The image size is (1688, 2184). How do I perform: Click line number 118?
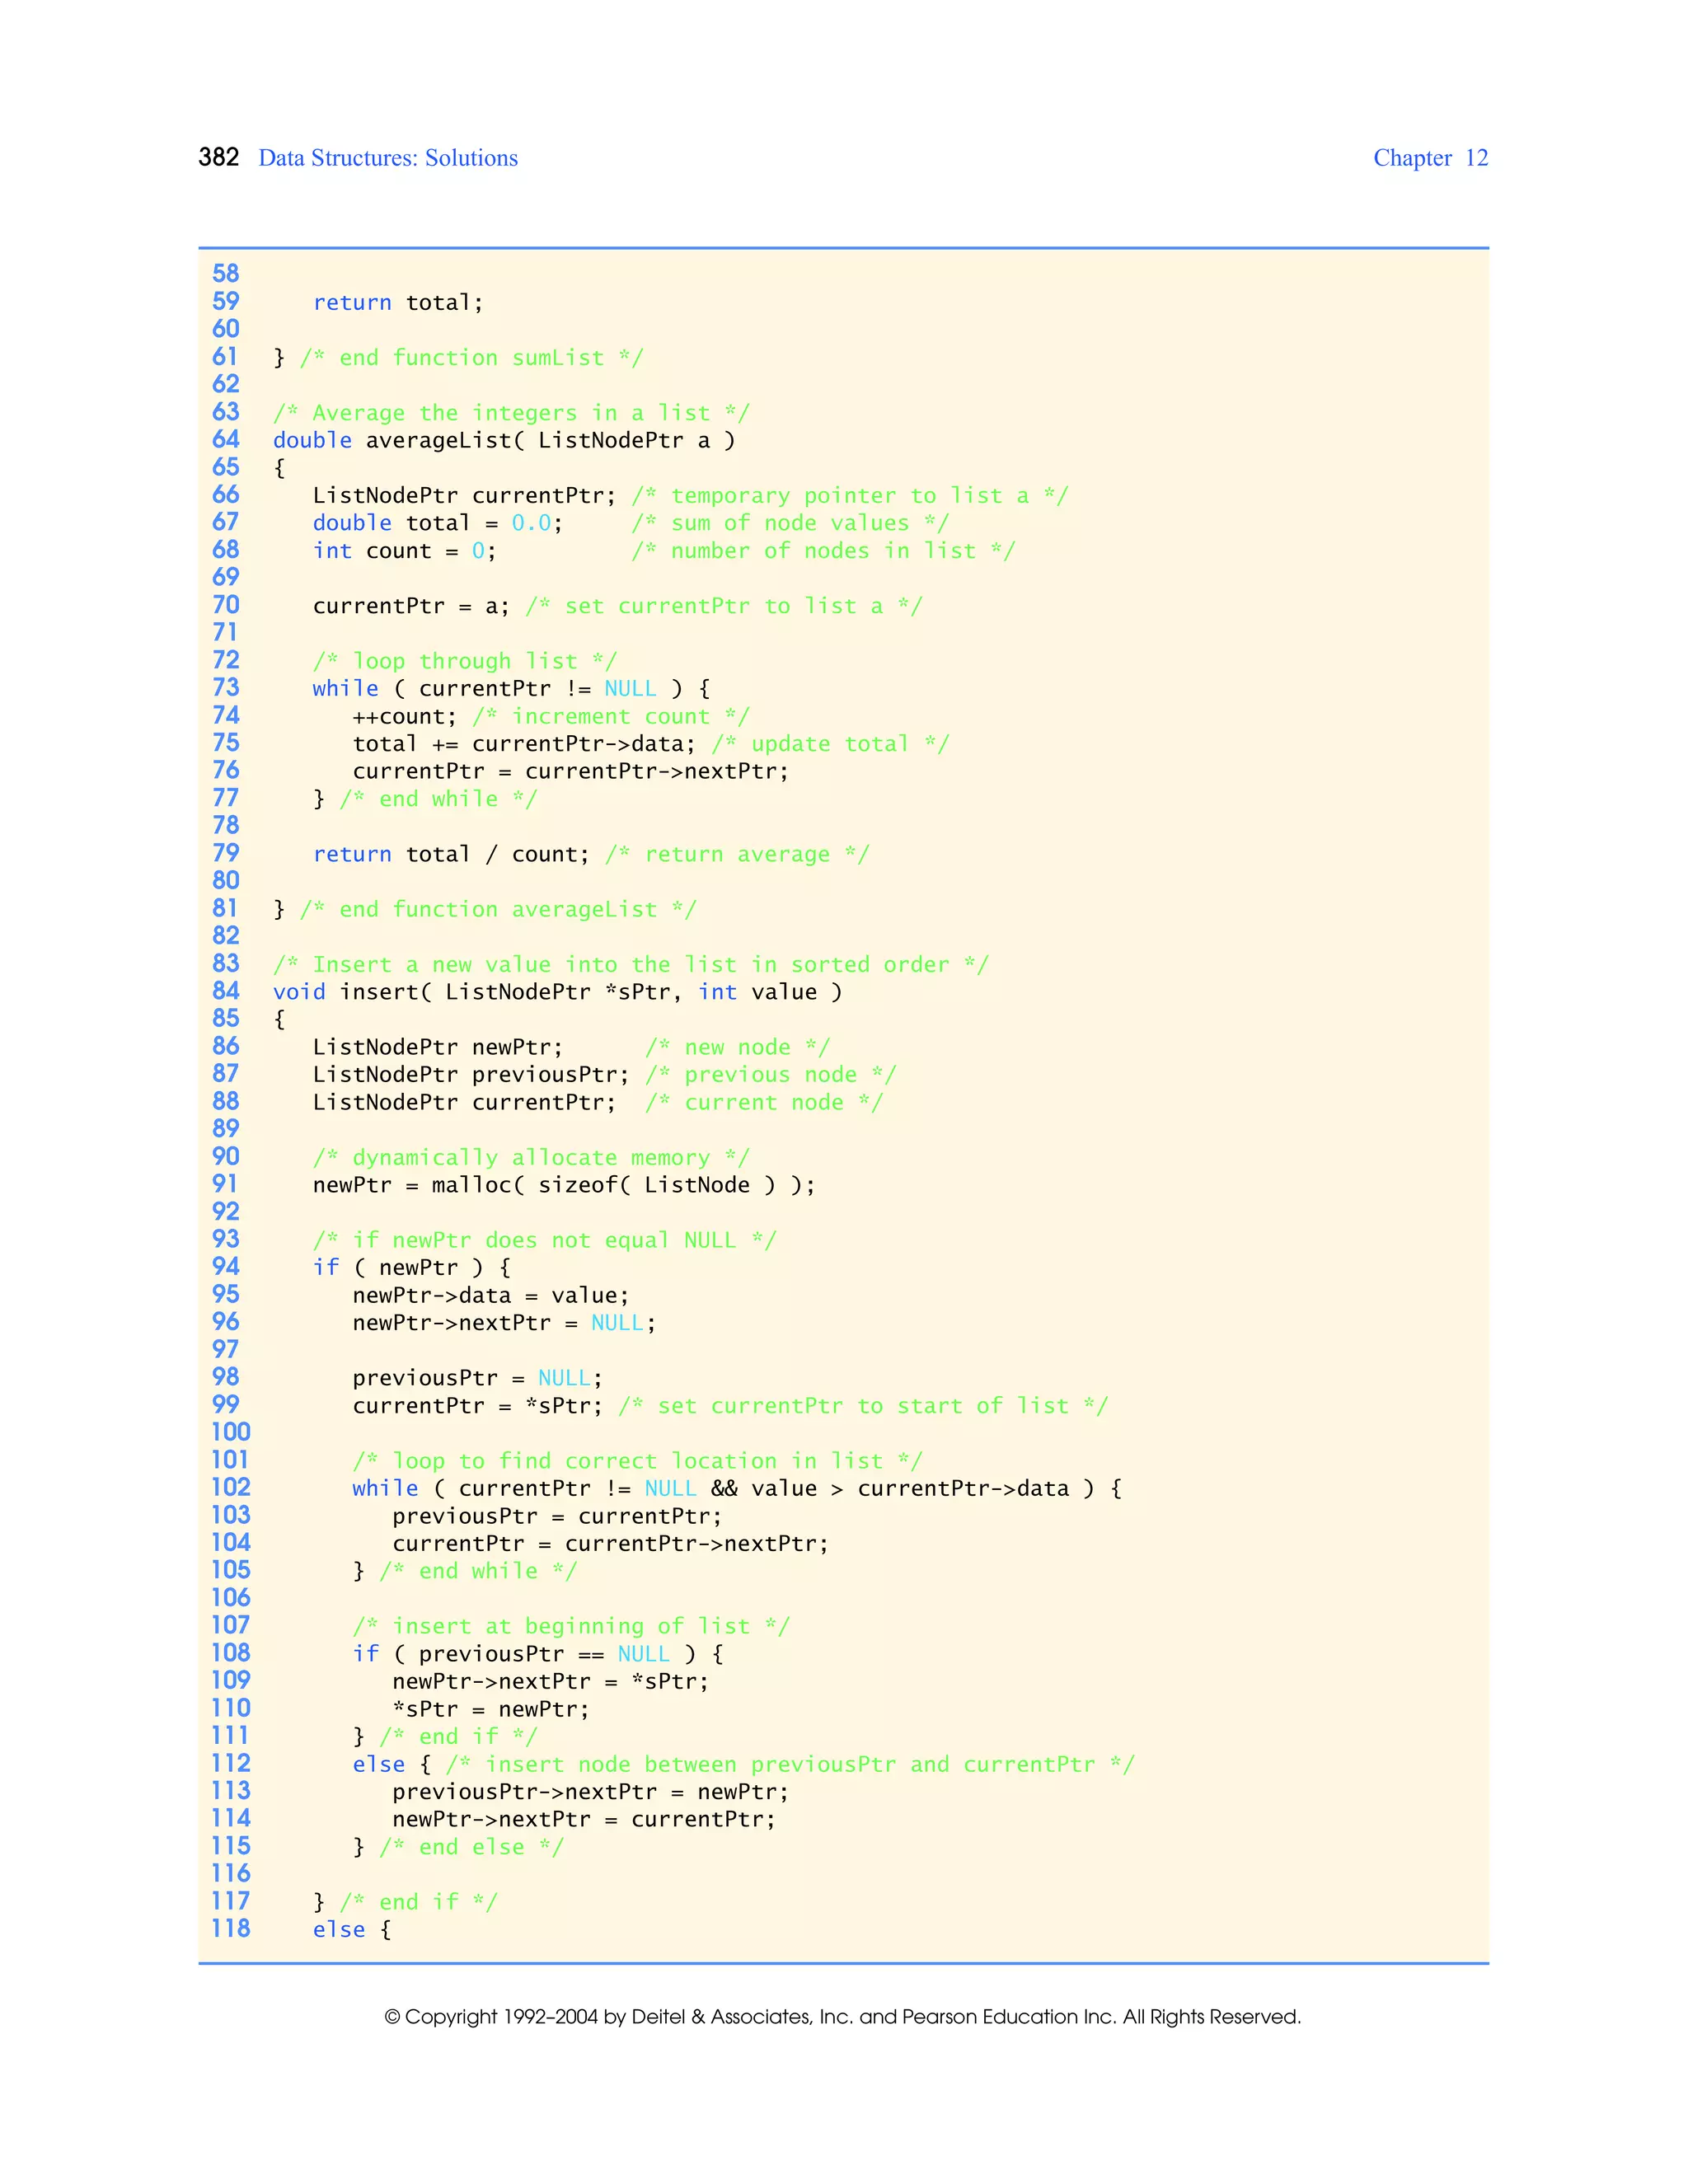231,1929
